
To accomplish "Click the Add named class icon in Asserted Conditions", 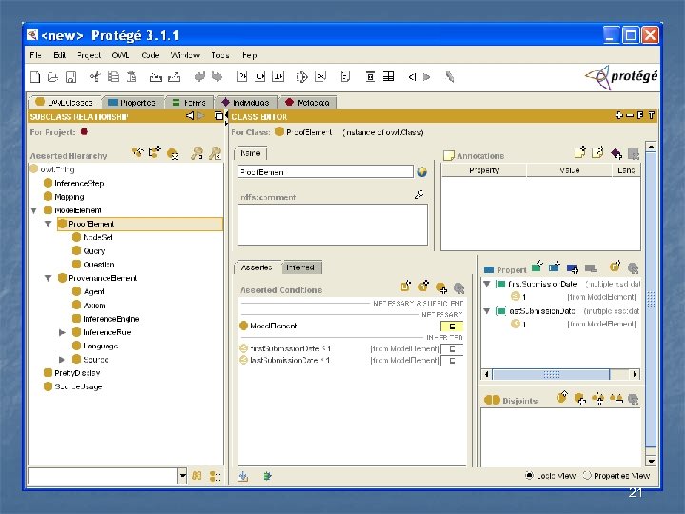I will [x=440, y=287].
